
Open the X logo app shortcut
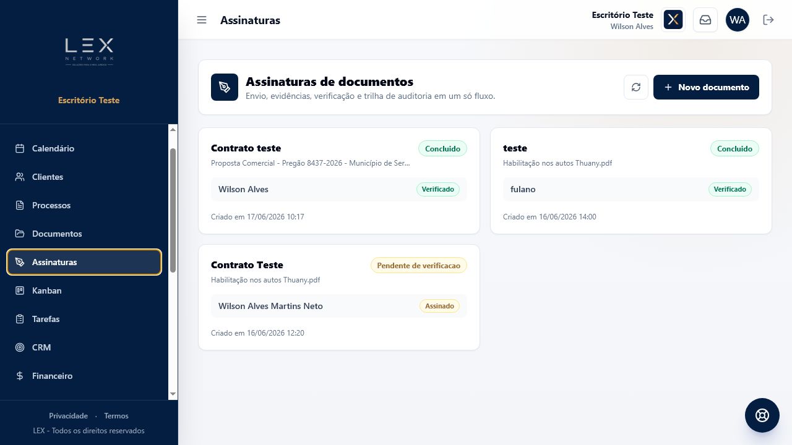(673, 20)
